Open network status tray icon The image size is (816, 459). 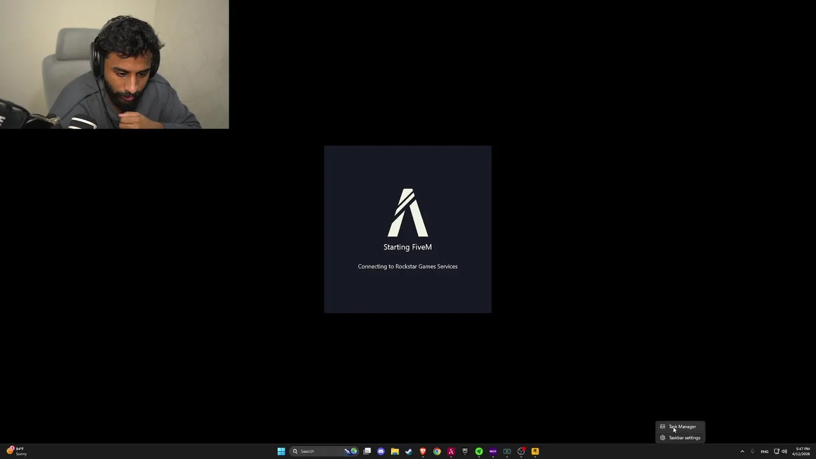(x=776, y=451)
